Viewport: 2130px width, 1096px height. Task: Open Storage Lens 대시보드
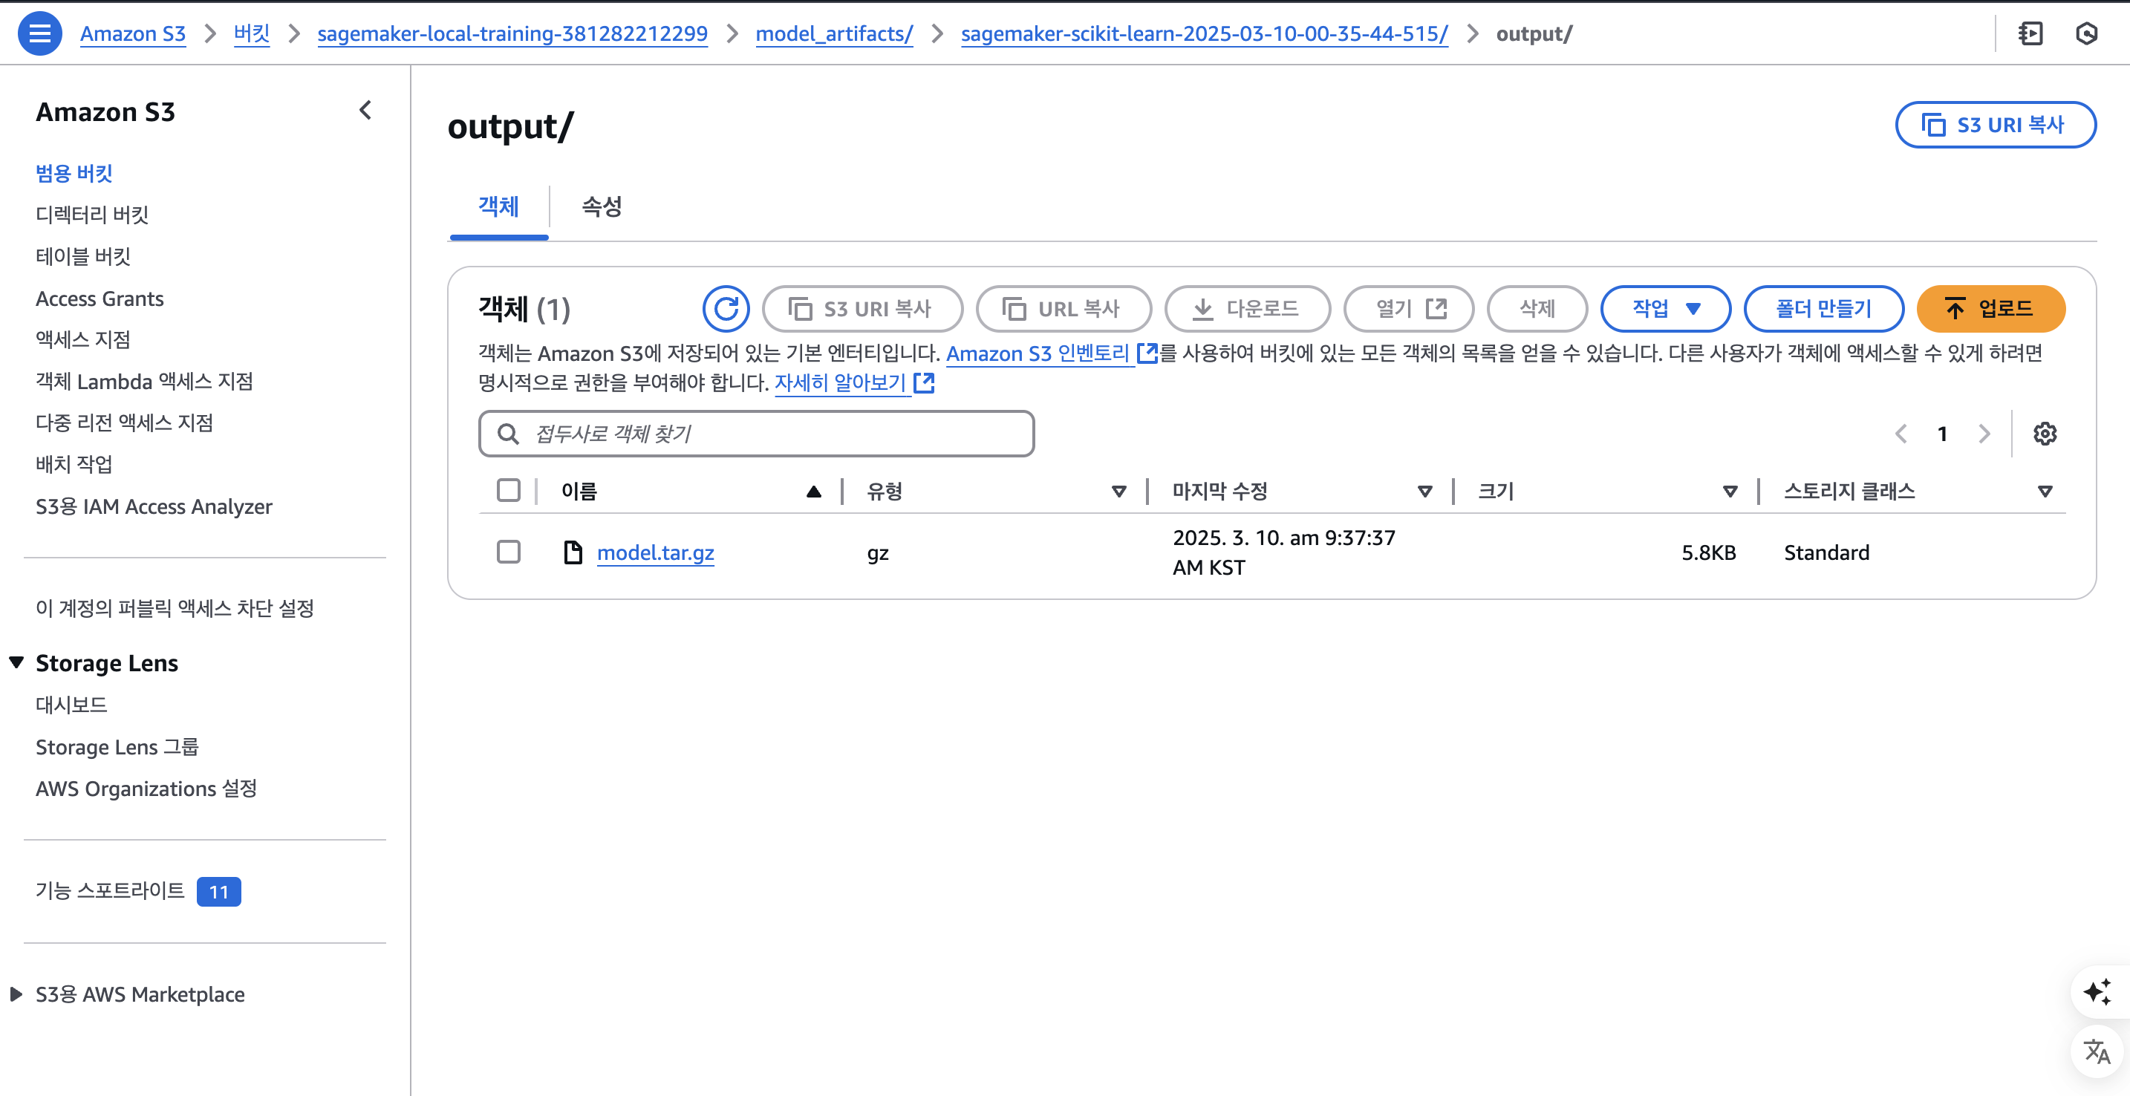point(71,705)
